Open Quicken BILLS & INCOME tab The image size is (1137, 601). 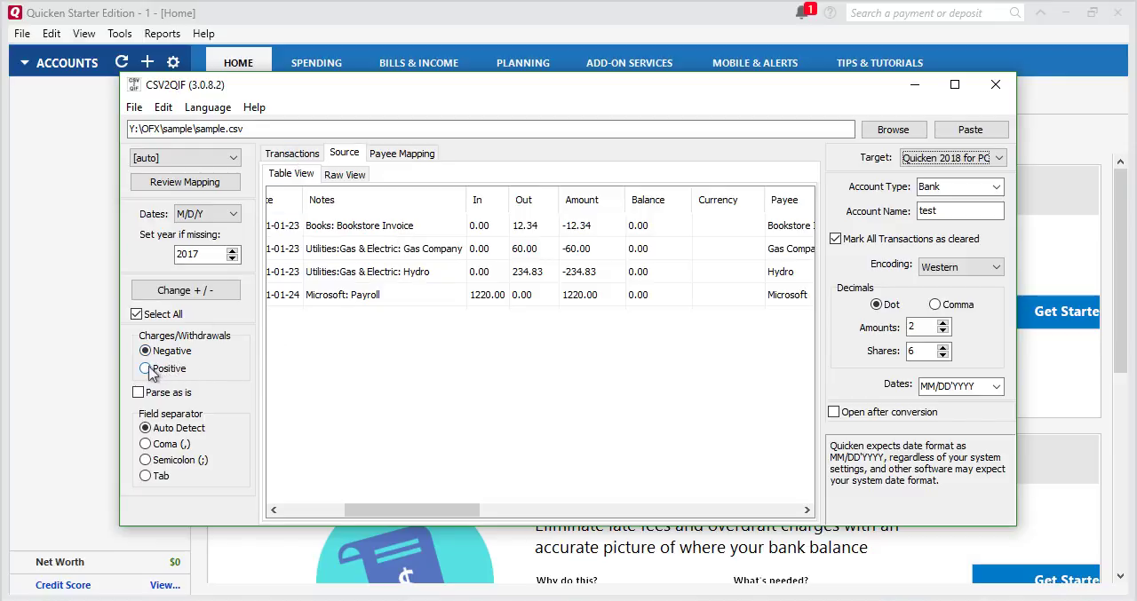(x=418, y=63)
